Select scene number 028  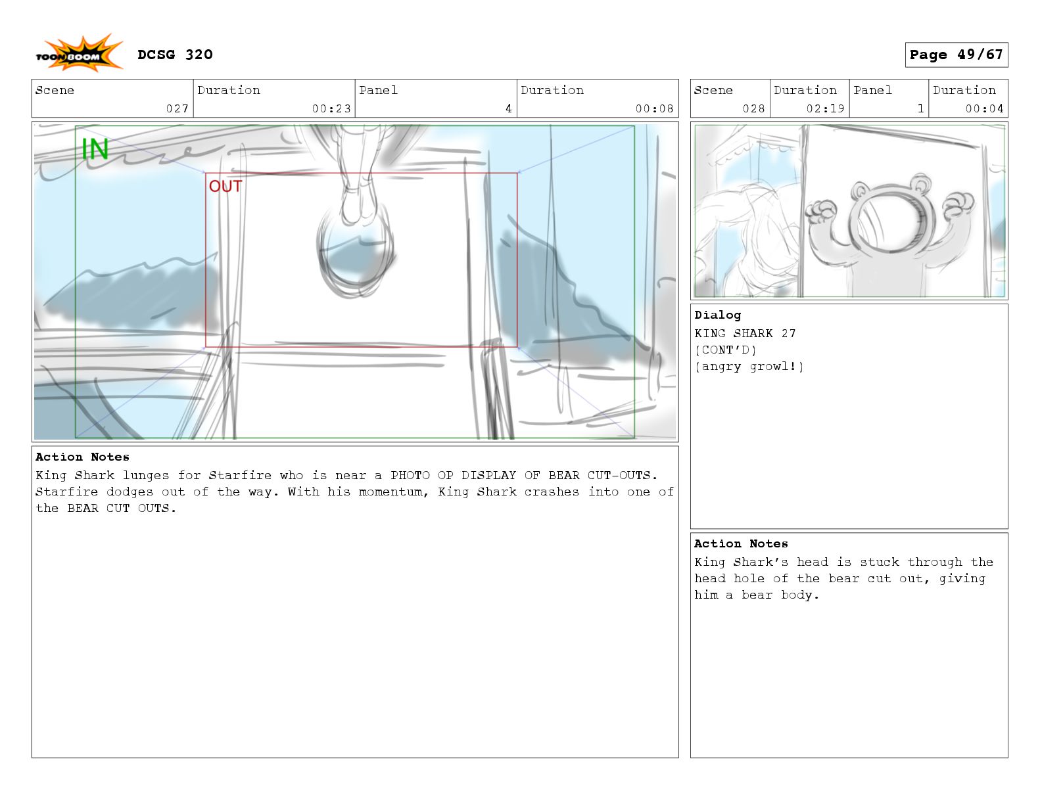pyautogui.click(x=753, y=108)
